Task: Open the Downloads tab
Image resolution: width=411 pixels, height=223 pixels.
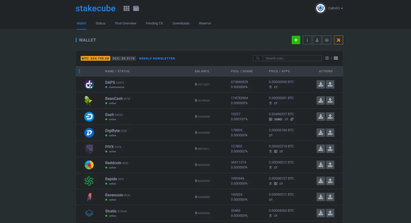Action: pyautogui.click(x=181, y=23)
